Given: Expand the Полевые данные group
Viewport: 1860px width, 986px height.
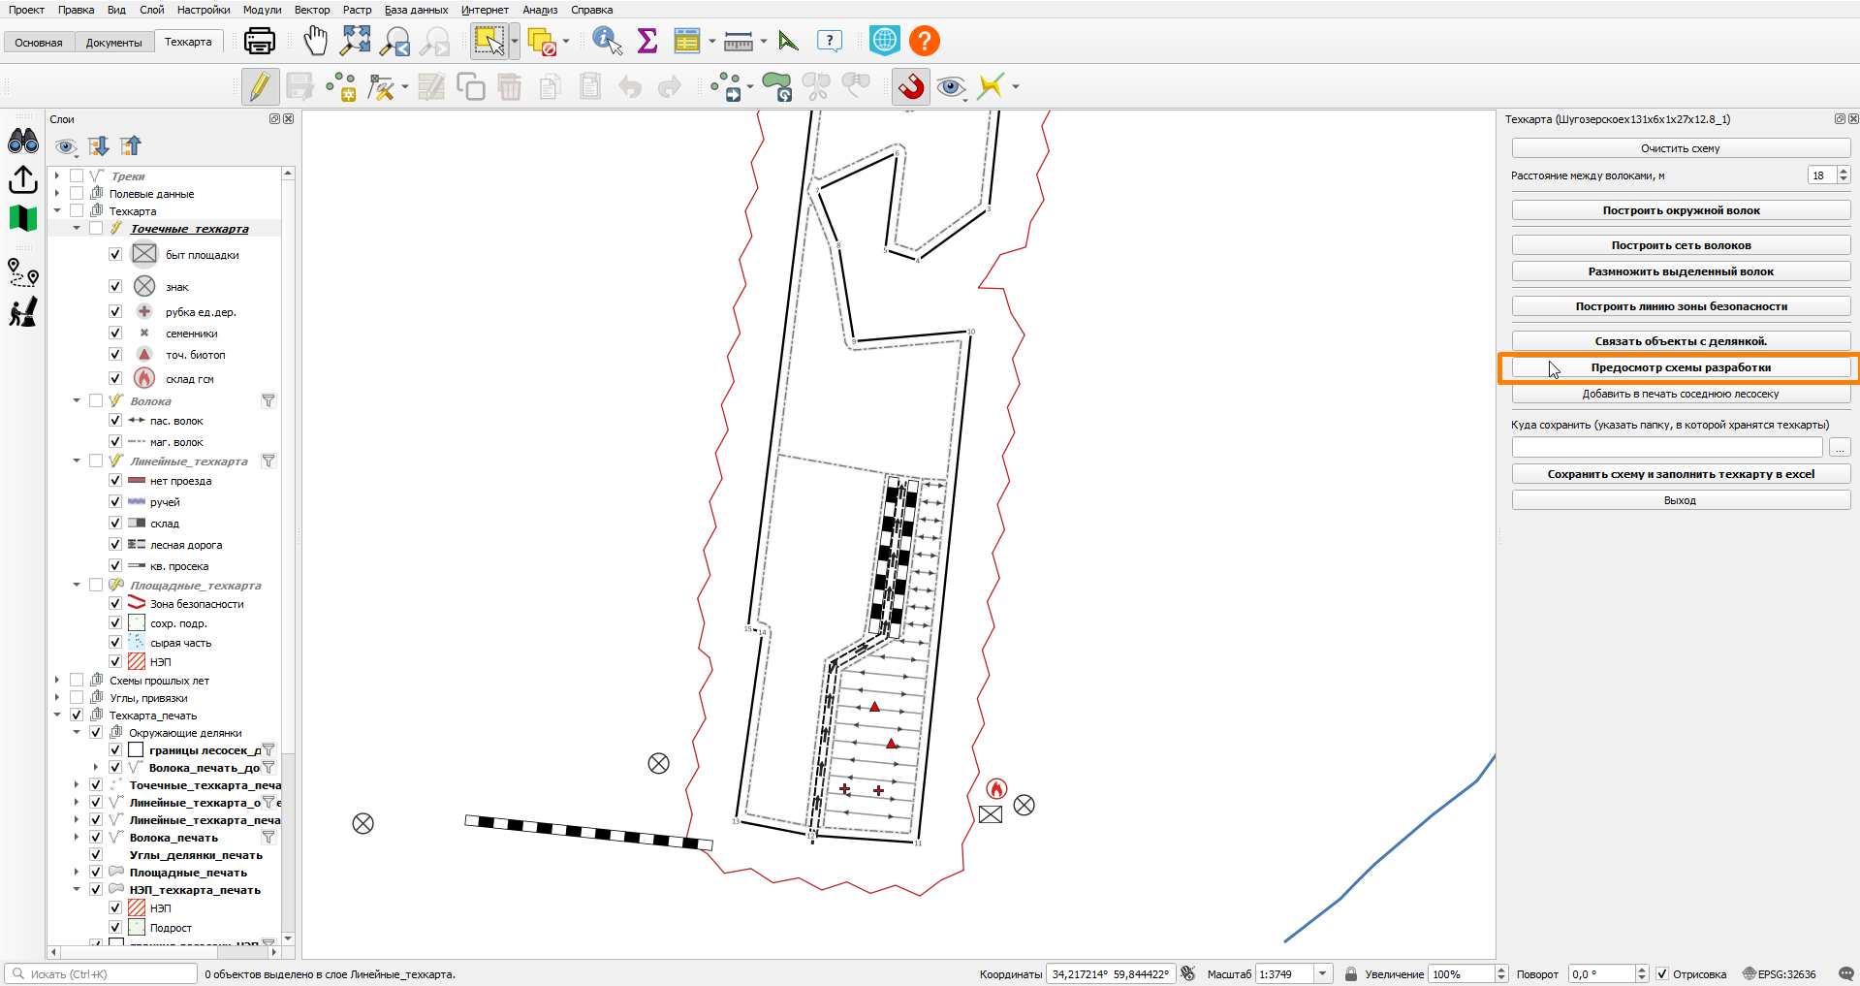Looking at the screenshot, I should coord(57,193).
